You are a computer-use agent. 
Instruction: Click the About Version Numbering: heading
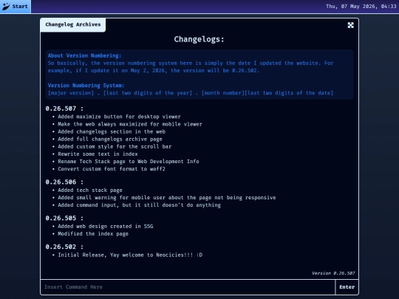click(84, 55)
